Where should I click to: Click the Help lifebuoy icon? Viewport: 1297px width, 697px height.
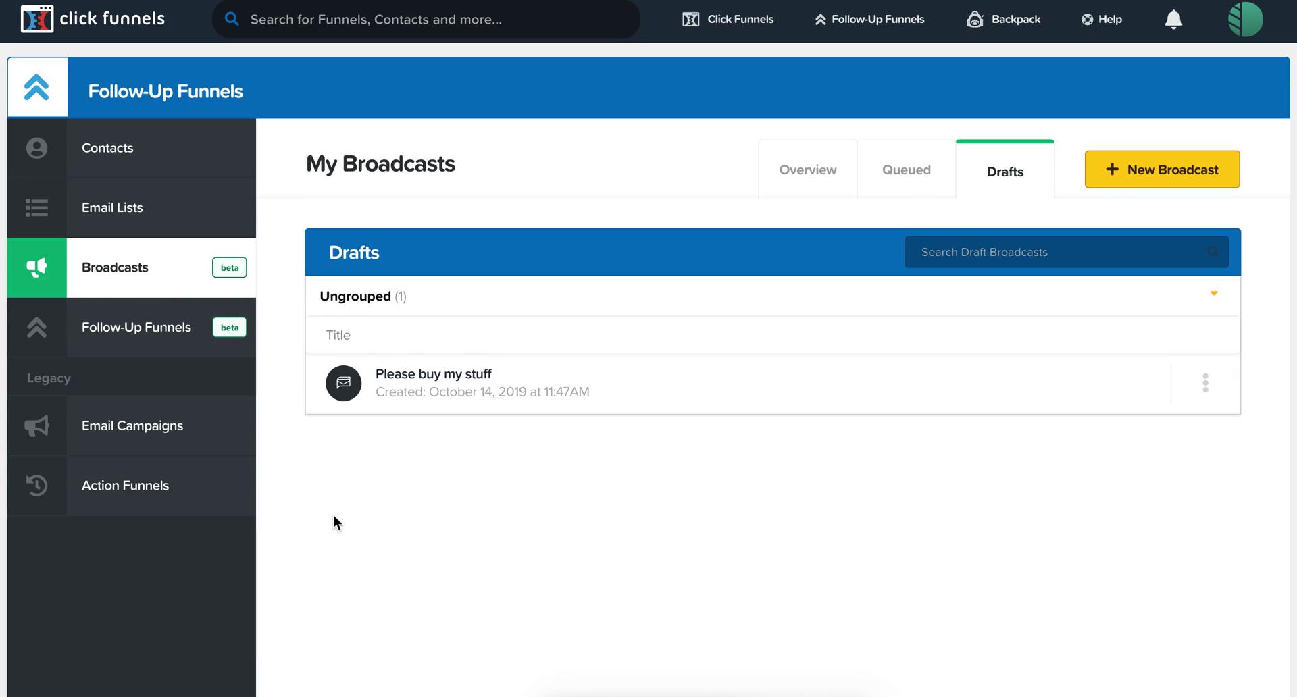[x=1087, y=19]
